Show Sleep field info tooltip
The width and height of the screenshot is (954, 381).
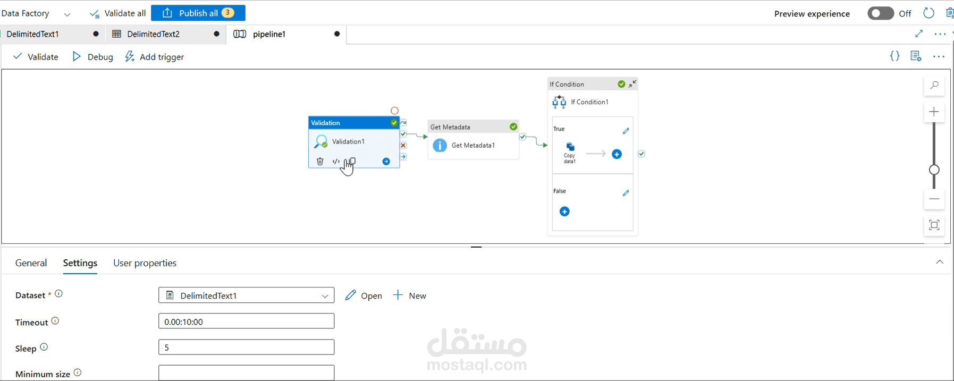pyautogui.click(x=44, y=347)
